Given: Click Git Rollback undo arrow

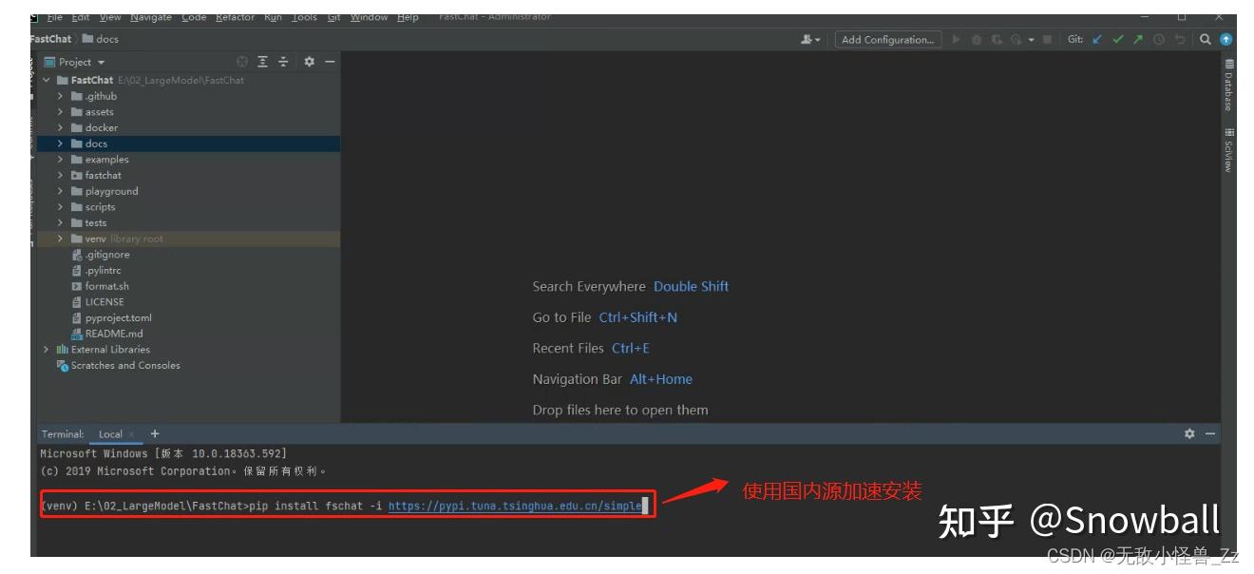Looking at the screenshot, I should click(1180, 40).
